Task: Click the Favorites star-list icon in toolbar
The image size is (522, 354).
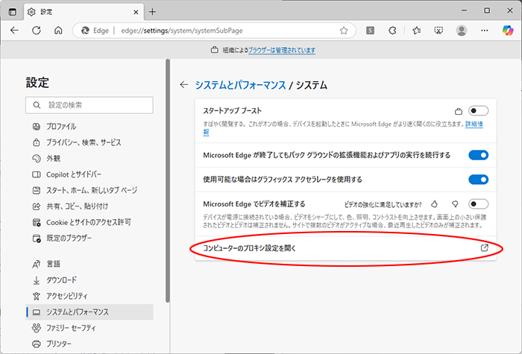Action: point(416,31)
